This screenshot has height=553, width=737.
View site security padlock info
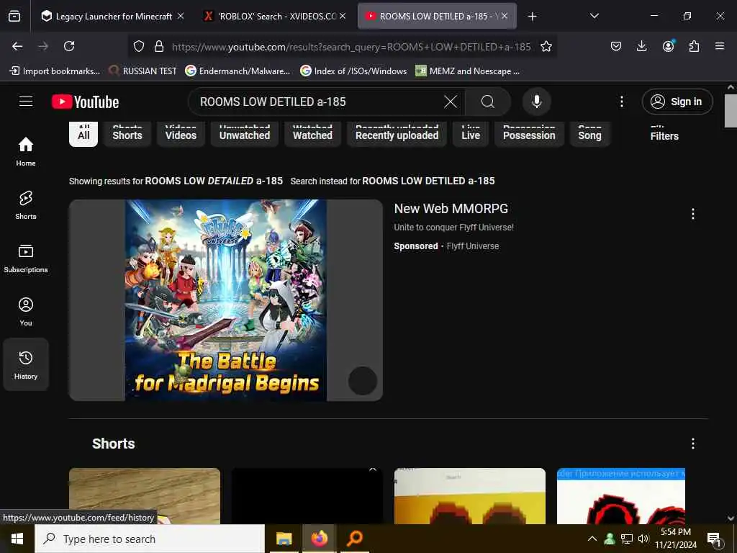pos(159,46)
